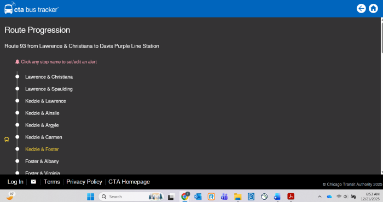Image resolution: width=383 pixels, height=202 pixels.
Task: Open Adobe Acrobat from the taskbar
Action: (x=291, y=197)
